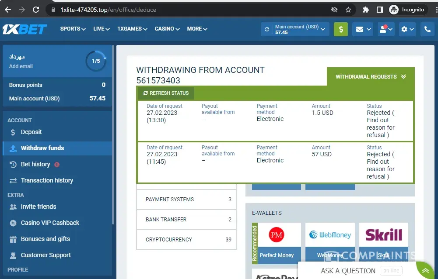Click the green dollar deposit button
438x279 pixels.
tap(341, 29)
